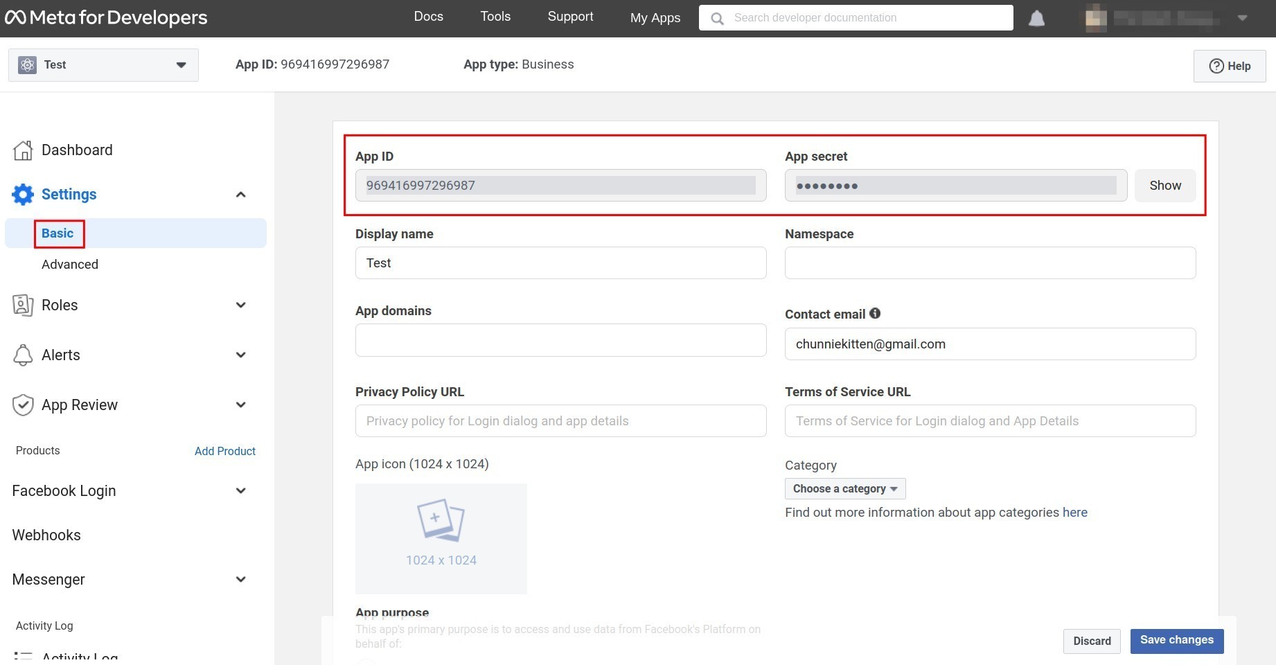Expand the Roles section chevron
1276x665 pixels.
point(241,305)
